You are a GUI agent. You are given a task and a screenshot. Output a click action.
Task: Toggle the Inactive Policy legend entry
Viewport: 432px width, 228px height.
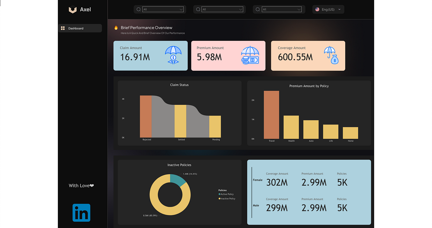click(x=226, y=198)
